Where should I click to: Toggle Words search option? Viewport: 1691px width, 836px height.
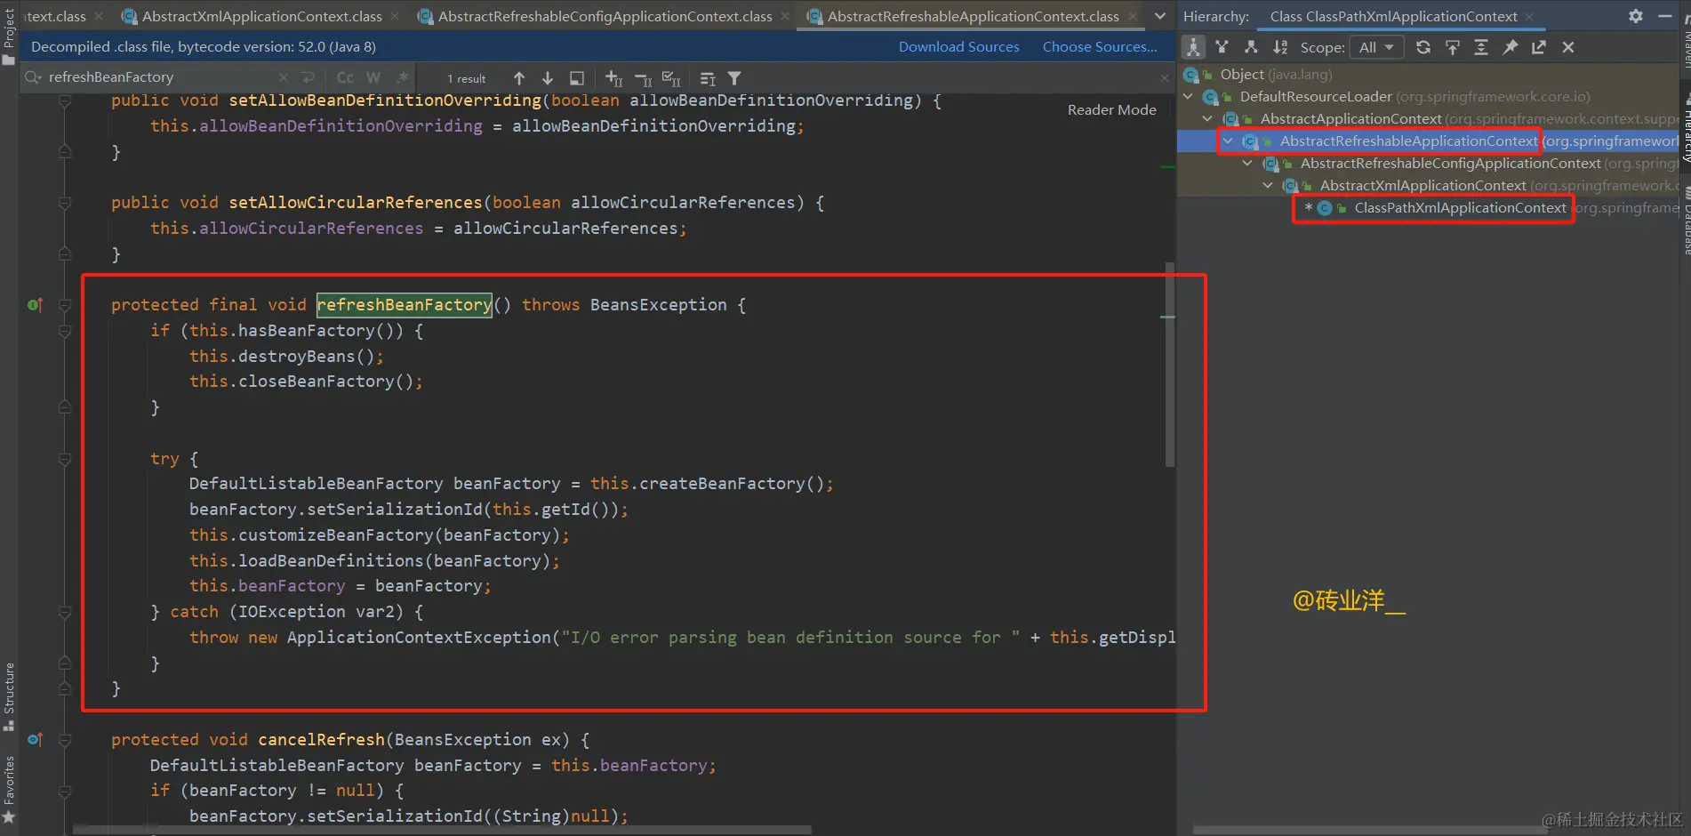[373, 77]
